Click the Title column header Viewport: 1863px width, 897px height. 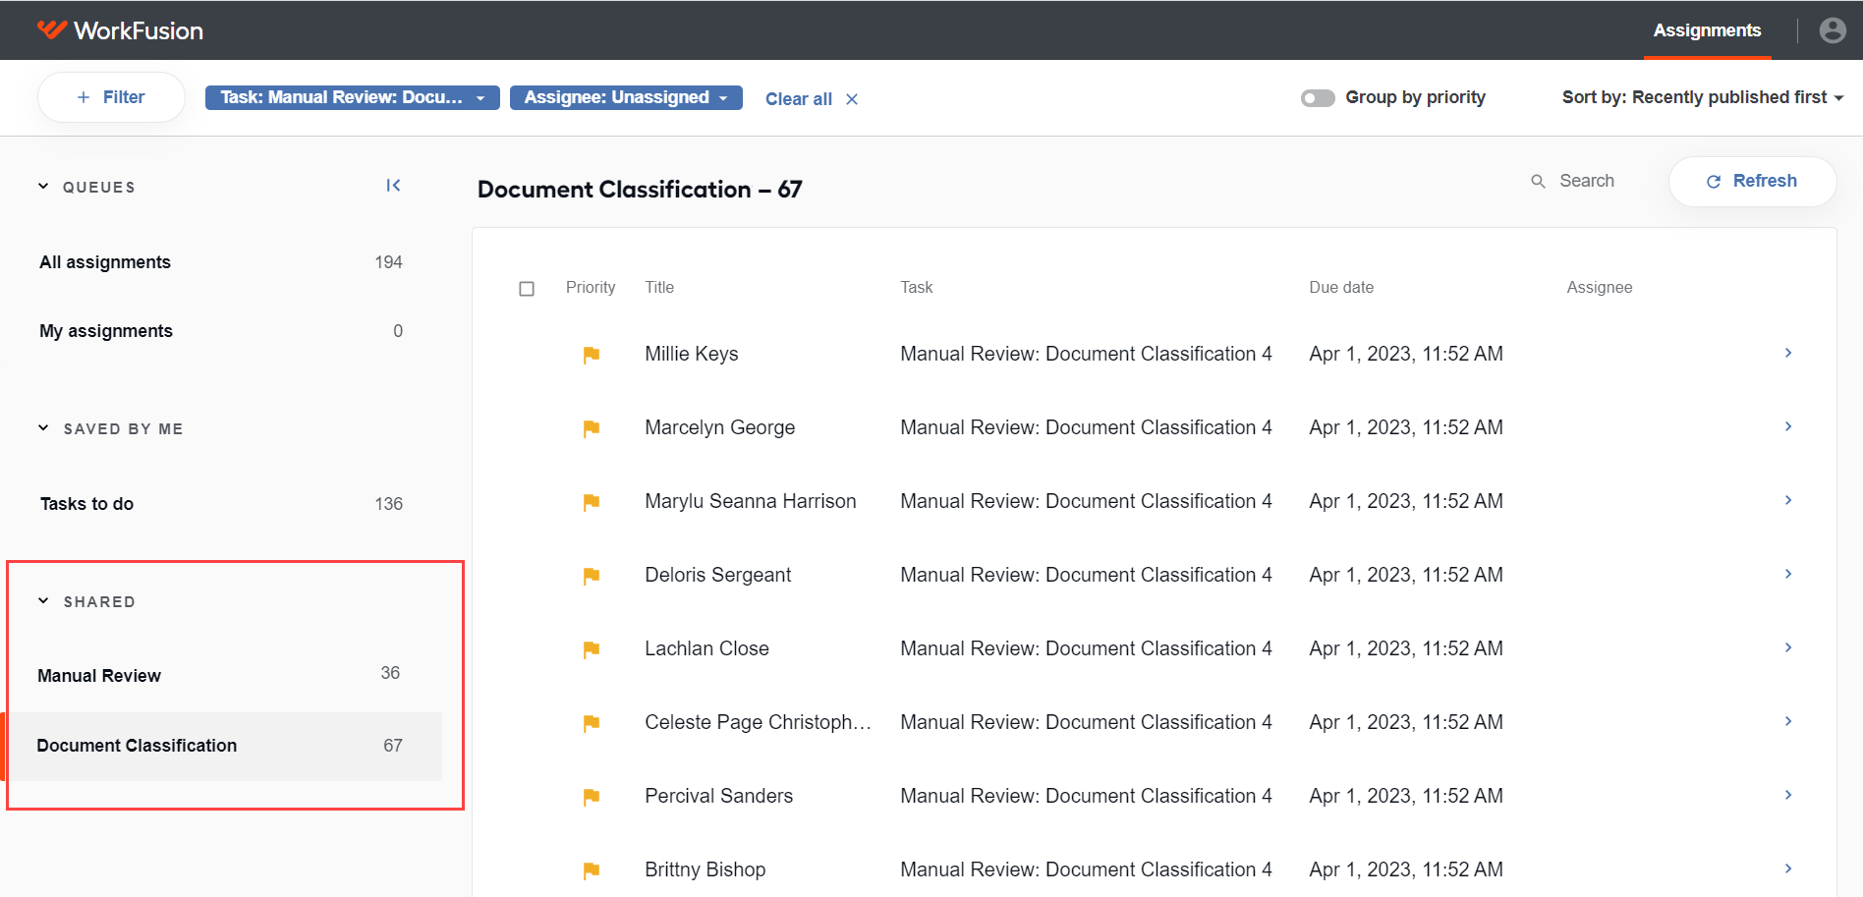pos(659,287)
